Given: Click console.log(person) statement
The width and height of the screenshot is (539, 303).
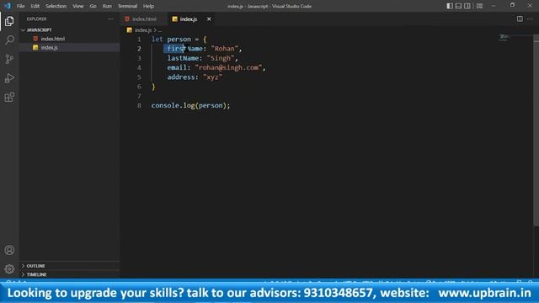Looking at the screenshot, I should pos(190,105).
